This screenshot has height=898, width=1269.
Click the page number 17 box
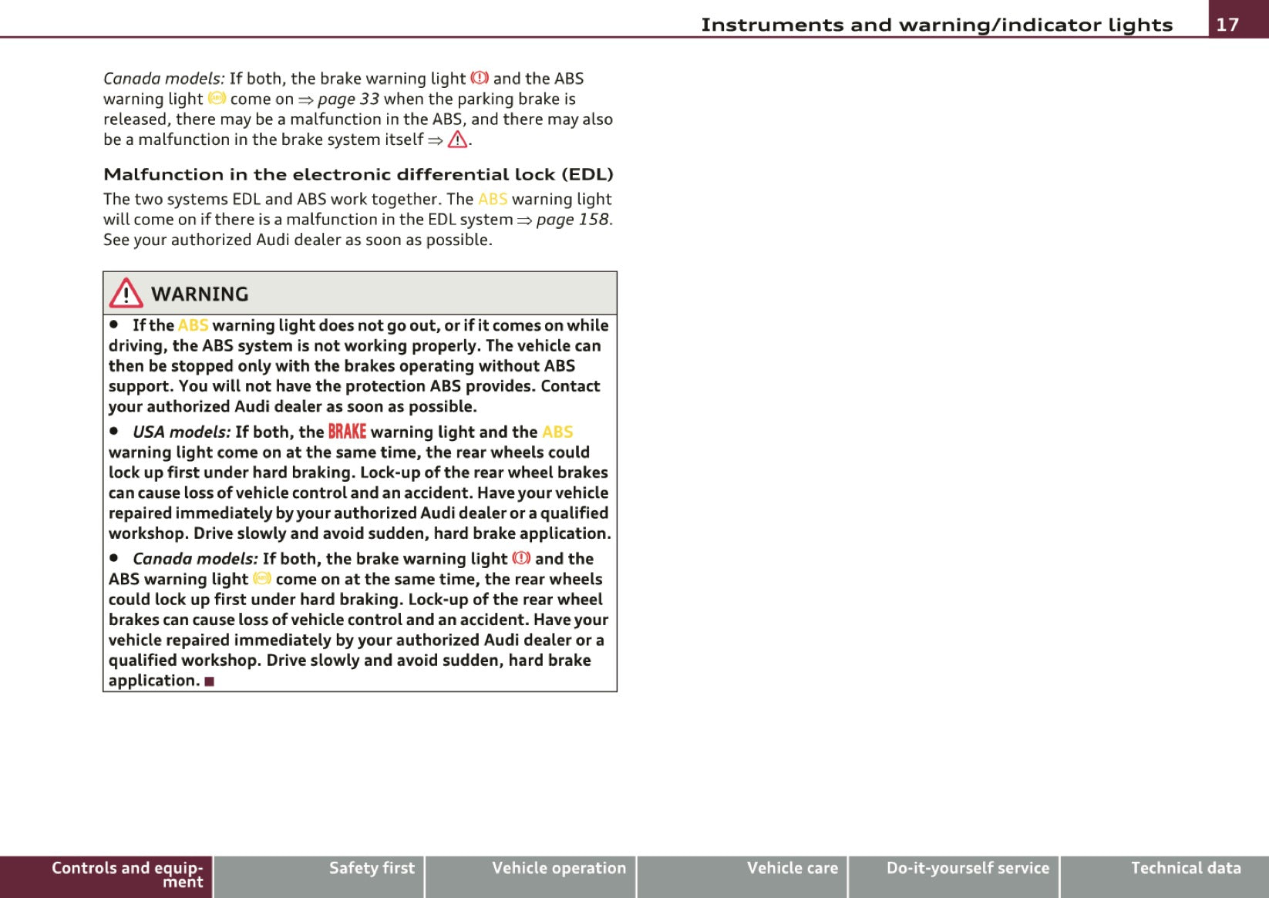point(1227,24)
